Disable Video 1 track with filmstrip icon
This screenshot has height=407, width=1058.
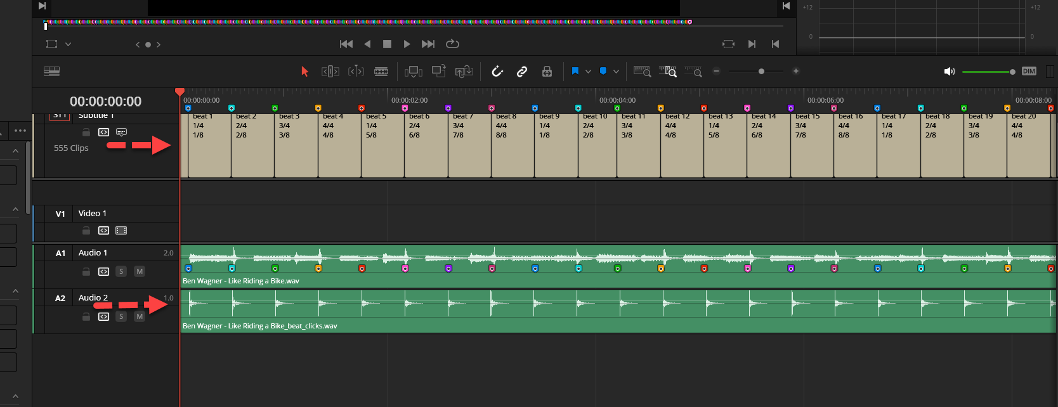pos(121,230)
